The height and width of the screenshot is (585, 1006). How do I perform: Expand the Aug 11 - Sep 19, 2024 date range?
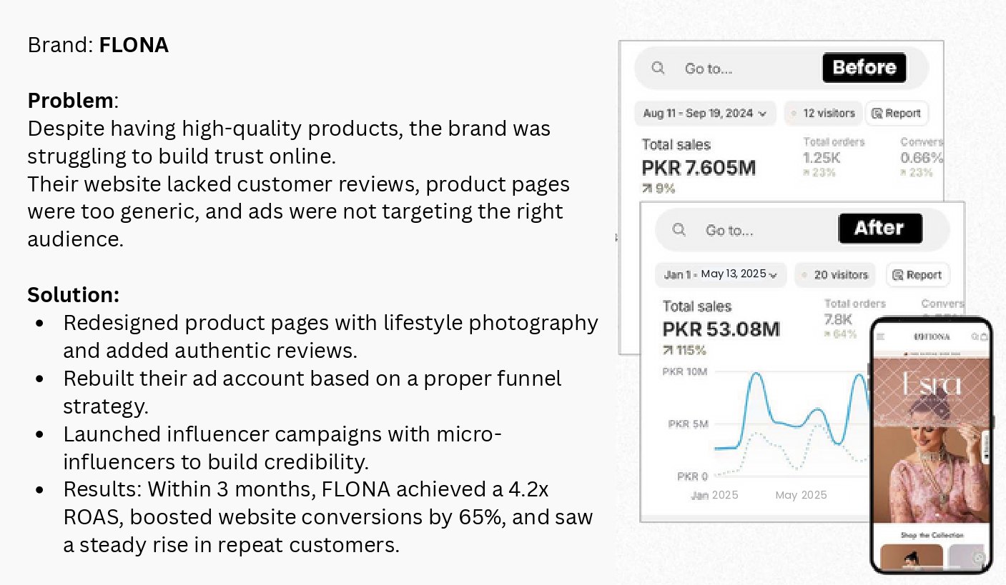(x=704, y=114)
